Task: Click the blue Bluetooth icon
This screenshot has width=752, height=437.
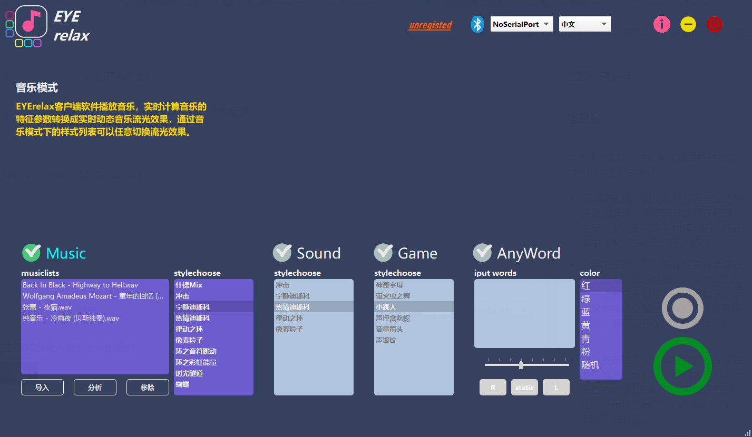Action: click(x=477, y=24)
